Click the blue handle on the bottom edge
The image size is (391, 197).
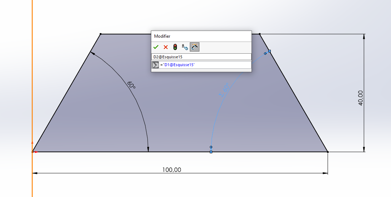pyautogui.click(x=211, y=152)
